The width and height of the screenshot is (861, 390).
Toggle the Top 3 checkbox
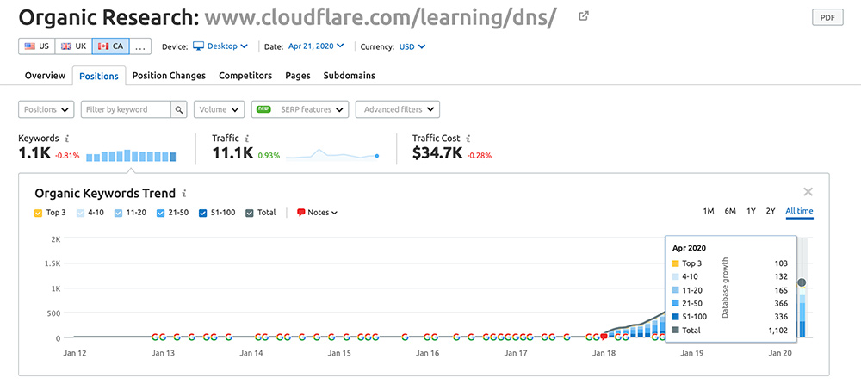coord(38,213)
